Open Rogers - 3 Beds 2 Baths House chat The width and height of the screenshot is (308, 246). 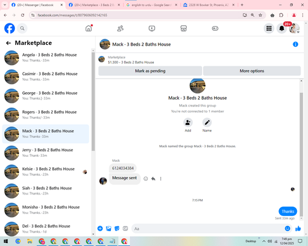[x=46, y=115]
